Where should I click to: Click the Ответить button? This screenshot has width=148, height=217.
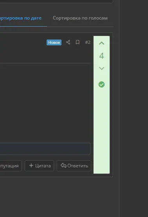coord(74,166)
